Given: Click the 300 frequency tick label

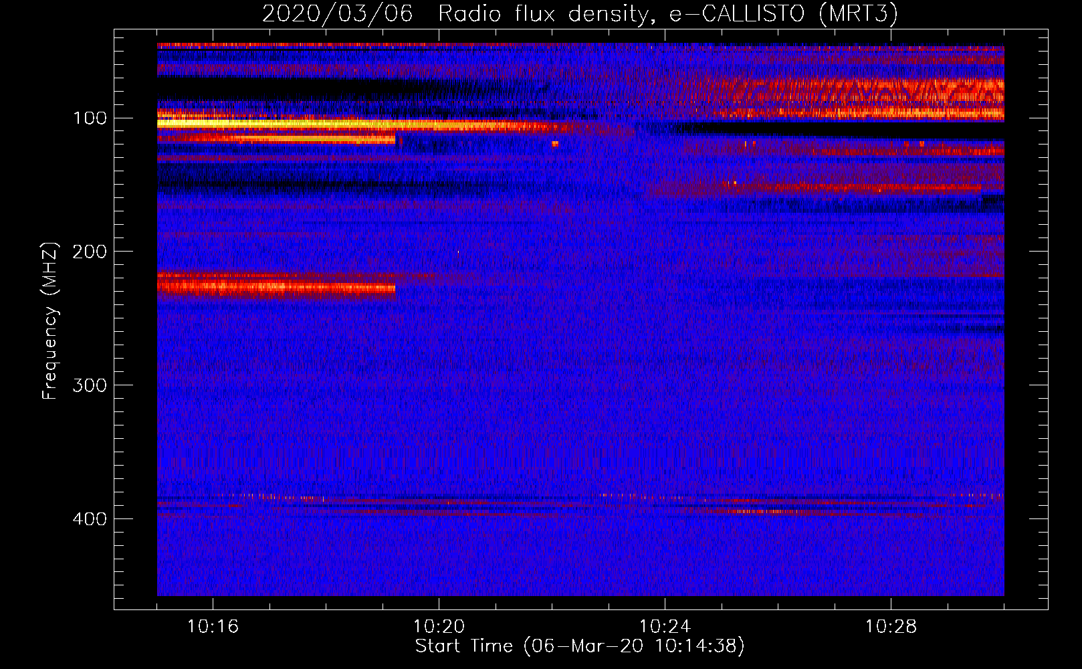Looking at the screenshot, I should (90, 385).
